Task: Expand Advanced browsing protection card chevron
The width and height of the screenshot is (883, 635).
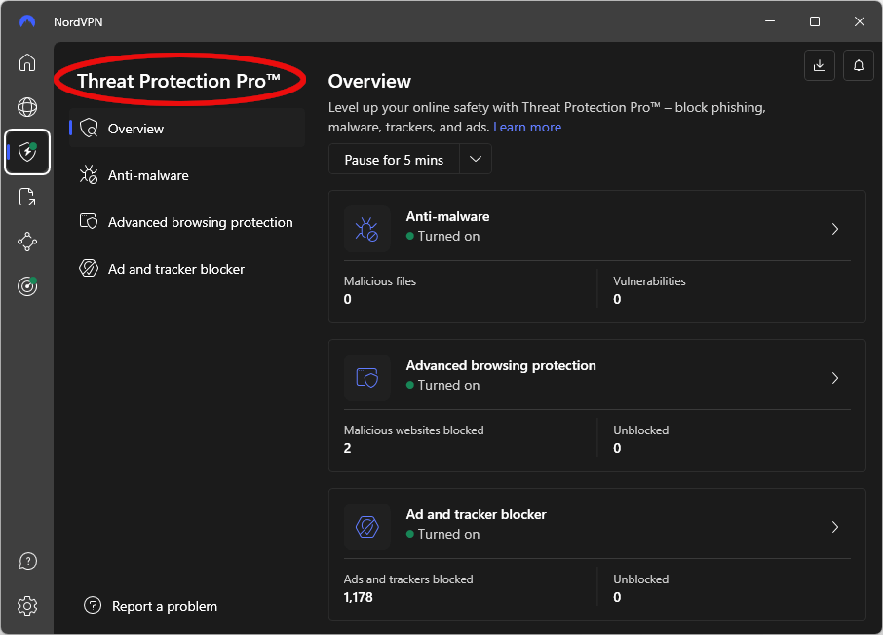Action: 835,378
